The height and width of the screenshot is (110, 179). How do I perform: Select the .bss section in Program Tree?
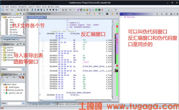[11, 20]
